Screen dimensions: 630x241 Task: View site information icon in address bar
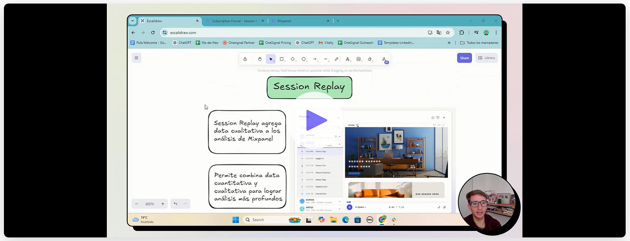(x=165, y=32)
